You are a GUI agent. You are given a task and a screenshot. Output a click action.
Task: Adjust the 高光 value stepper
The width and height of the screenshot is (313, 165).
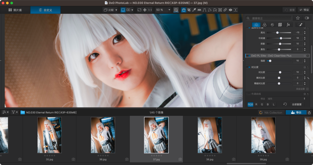click(305, 32)
